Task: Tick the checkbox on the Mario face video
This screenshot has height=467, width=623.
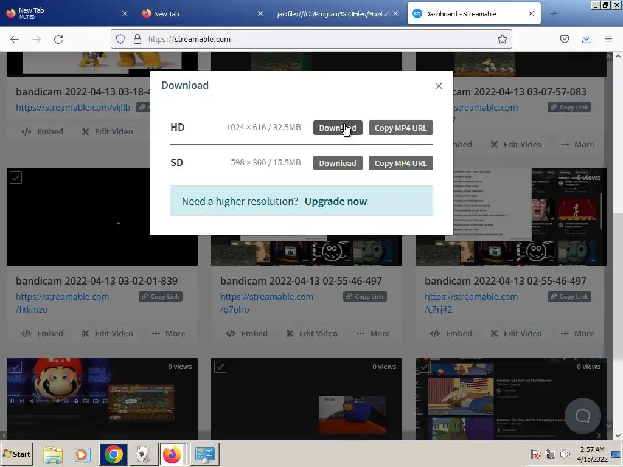Action: click(x=16, y=367)
